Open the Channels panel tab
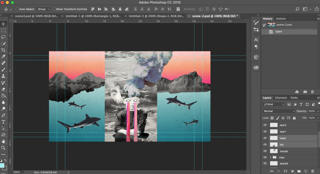The height and width of the screenshot is (174, 320). point(281,98)
